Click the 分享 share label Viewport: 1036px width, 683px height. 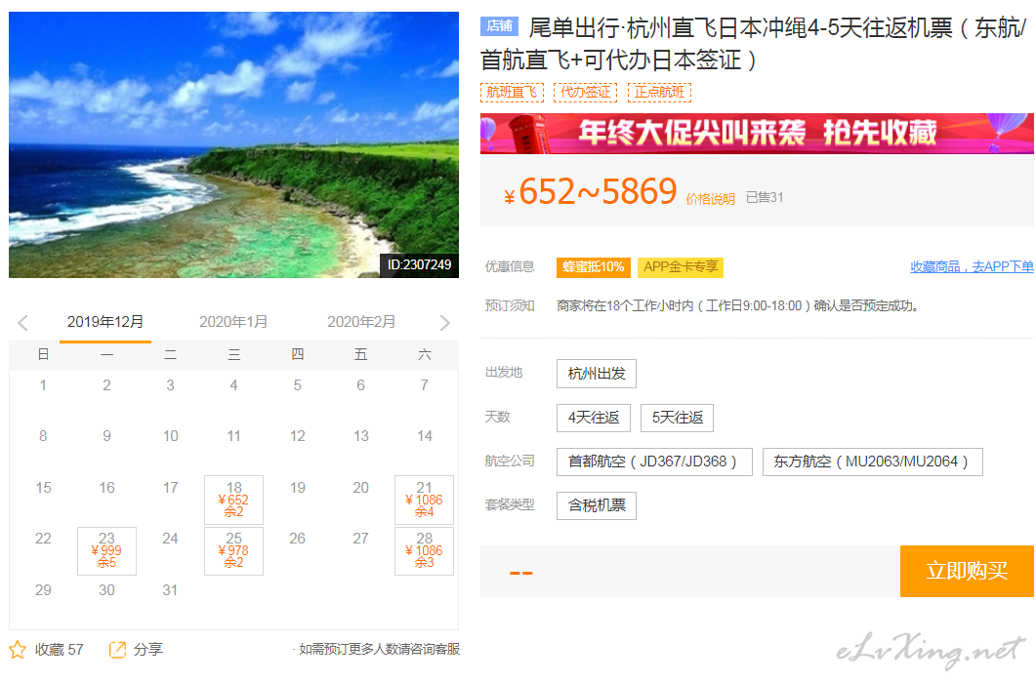pos(148,650)
